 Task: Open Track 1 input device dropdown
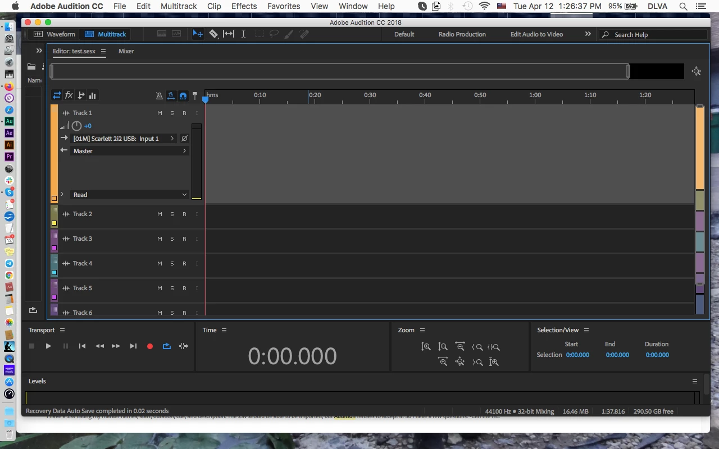pos(124,139)
